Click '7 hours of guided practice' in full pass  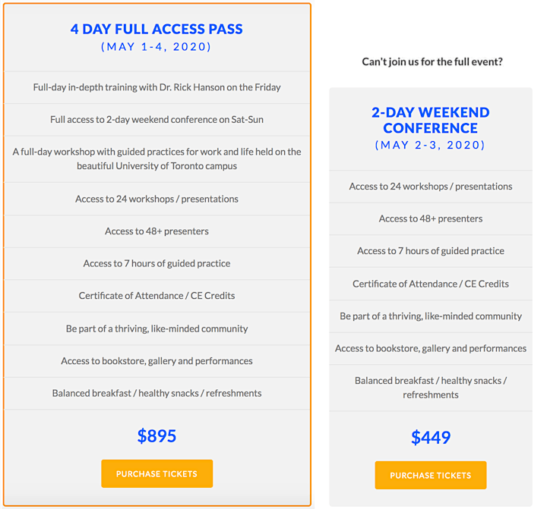(157, 264)
